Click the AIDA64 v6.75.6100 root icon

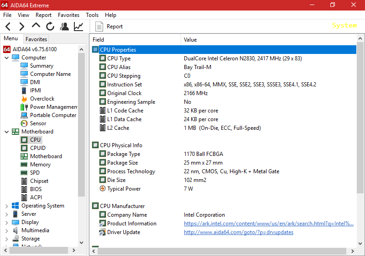[x=7, y=49]
